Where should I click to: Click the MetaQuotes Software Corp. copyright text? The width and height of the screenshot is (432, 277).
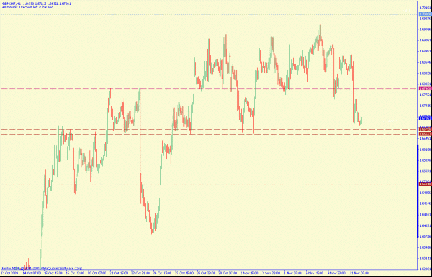click(x=42, y=268)
